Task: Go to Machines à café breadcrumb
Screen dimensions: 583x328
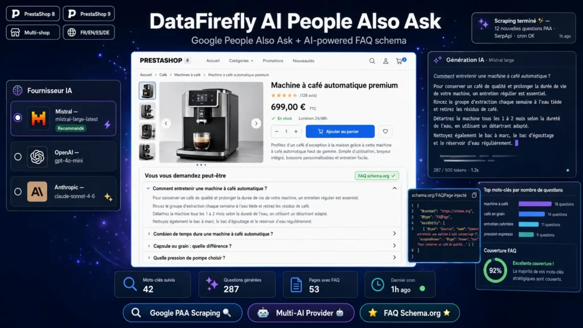Action: click(x=187, y=75)
